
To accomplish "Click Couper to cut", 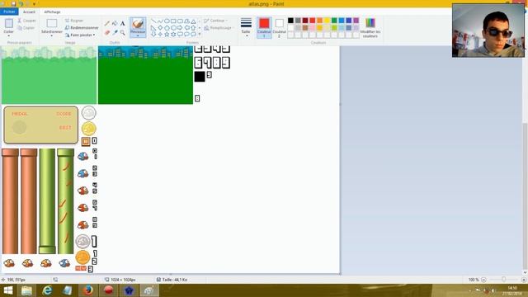I will 26,21.
